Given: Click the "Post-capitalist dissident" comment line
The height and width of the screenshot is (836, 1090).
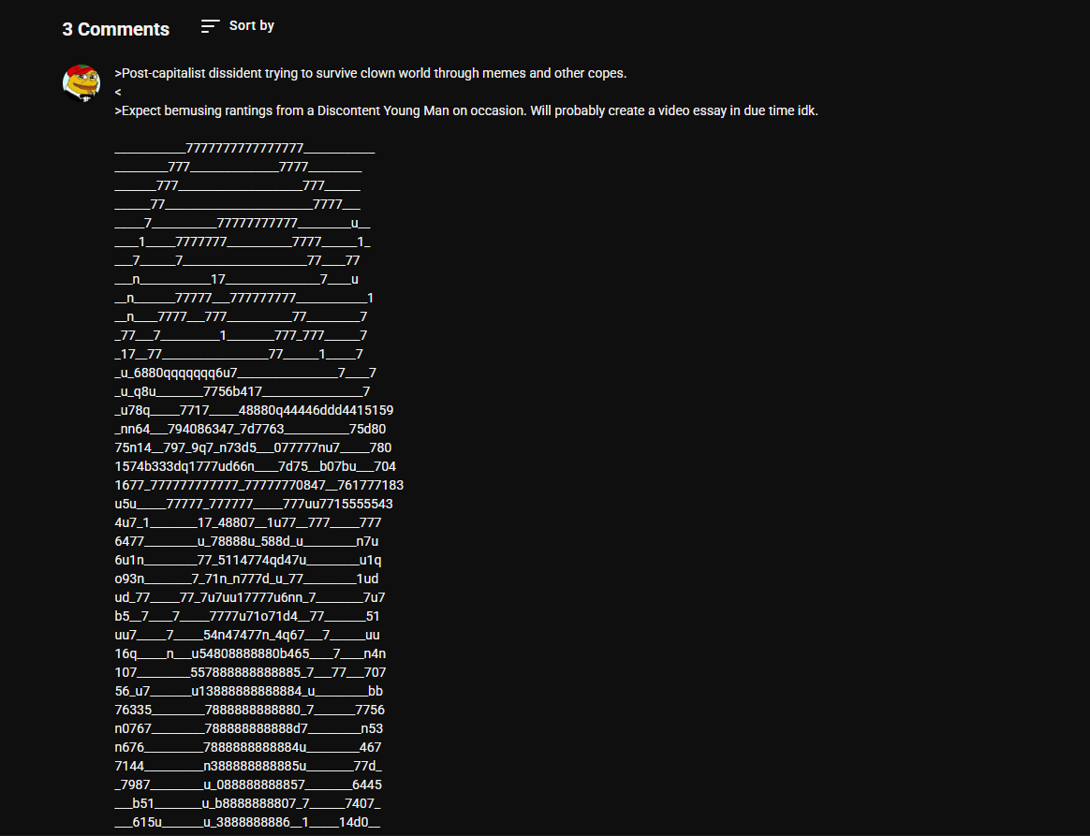Looking at the screenshot, I should tap(371, 73).
